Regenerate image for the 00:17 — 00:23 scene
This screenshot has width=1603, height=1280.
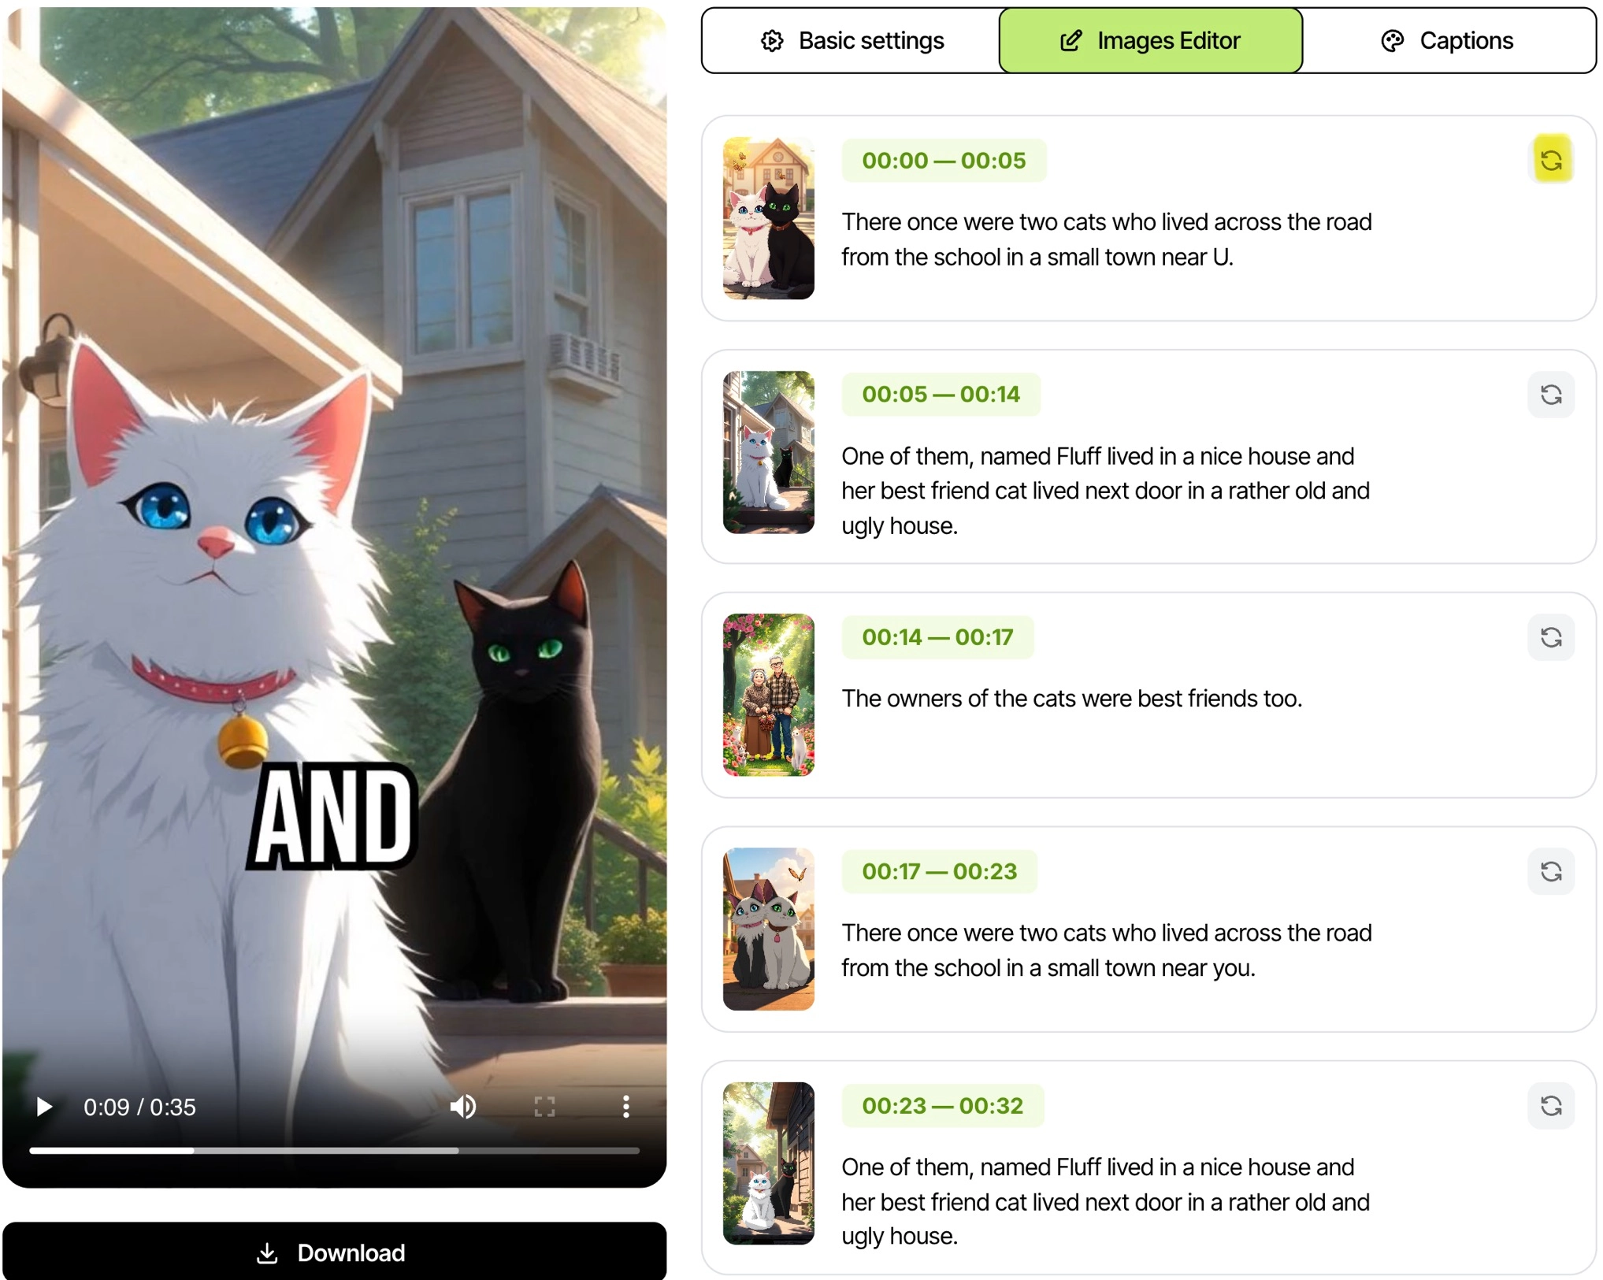click(x=1550, y=871)
